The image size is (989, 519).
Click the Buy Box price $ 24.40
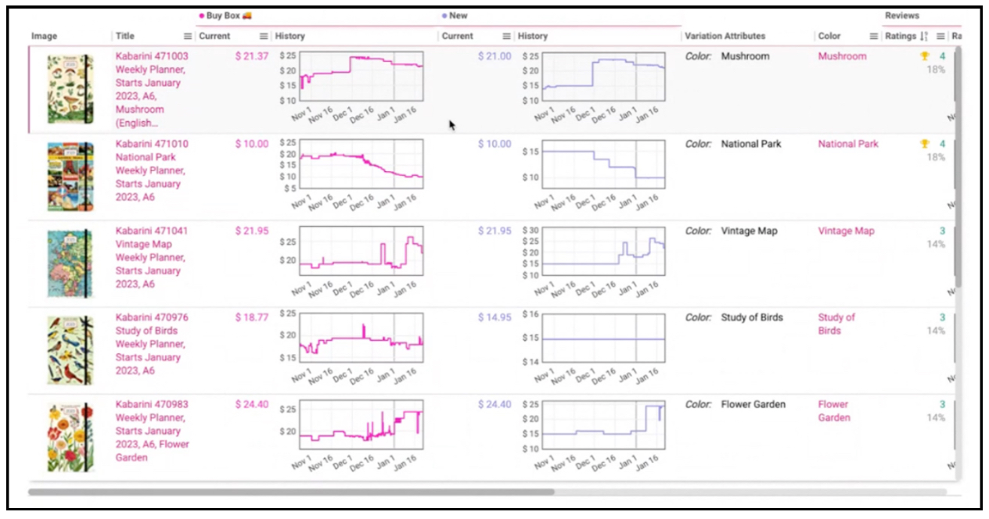(252, 404)
